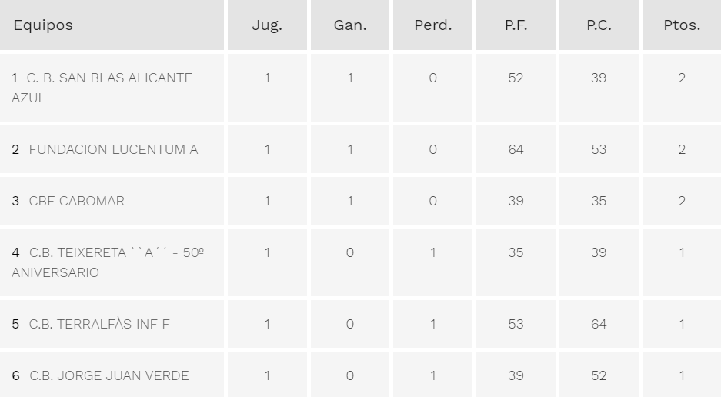Open FUNDACION LUCENTUM A team link

(x=113, y=149)
